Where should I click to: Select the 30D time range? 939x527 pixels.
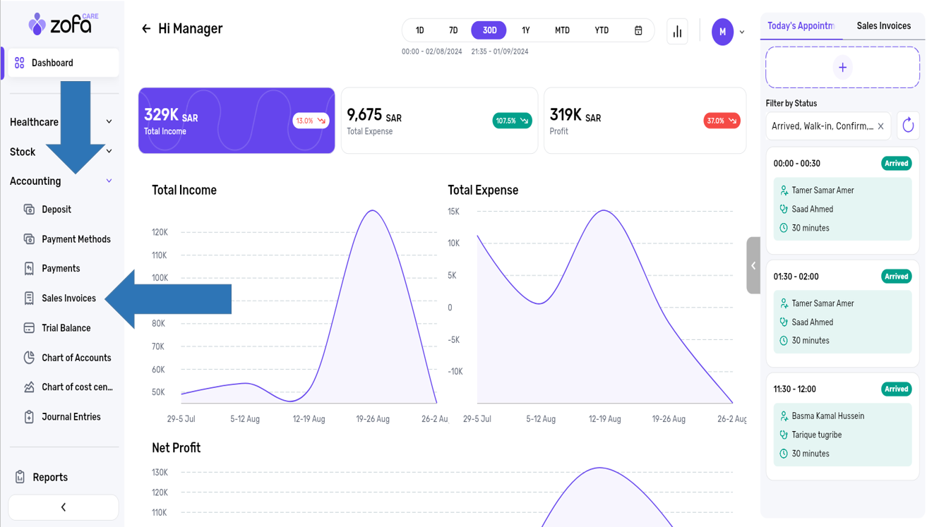coord(489,30)
